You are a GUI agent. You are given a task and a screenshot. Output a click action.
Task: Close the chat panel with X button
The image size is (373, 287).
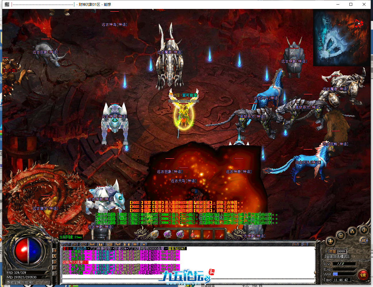pos(305,244)
